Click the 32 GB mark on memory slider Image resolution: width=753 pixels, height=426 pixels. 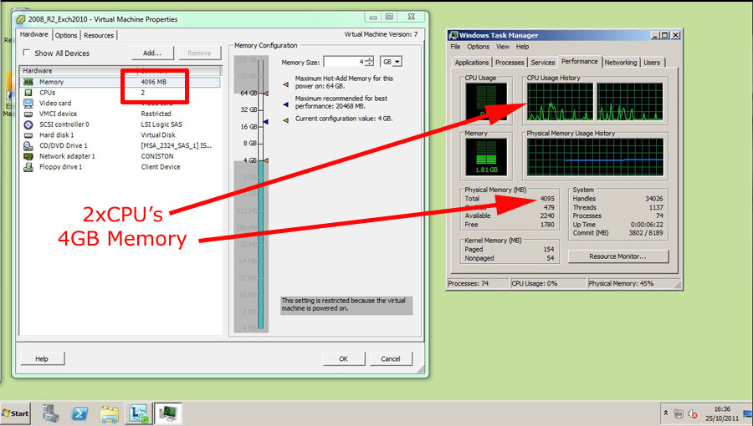click(249, 109)
